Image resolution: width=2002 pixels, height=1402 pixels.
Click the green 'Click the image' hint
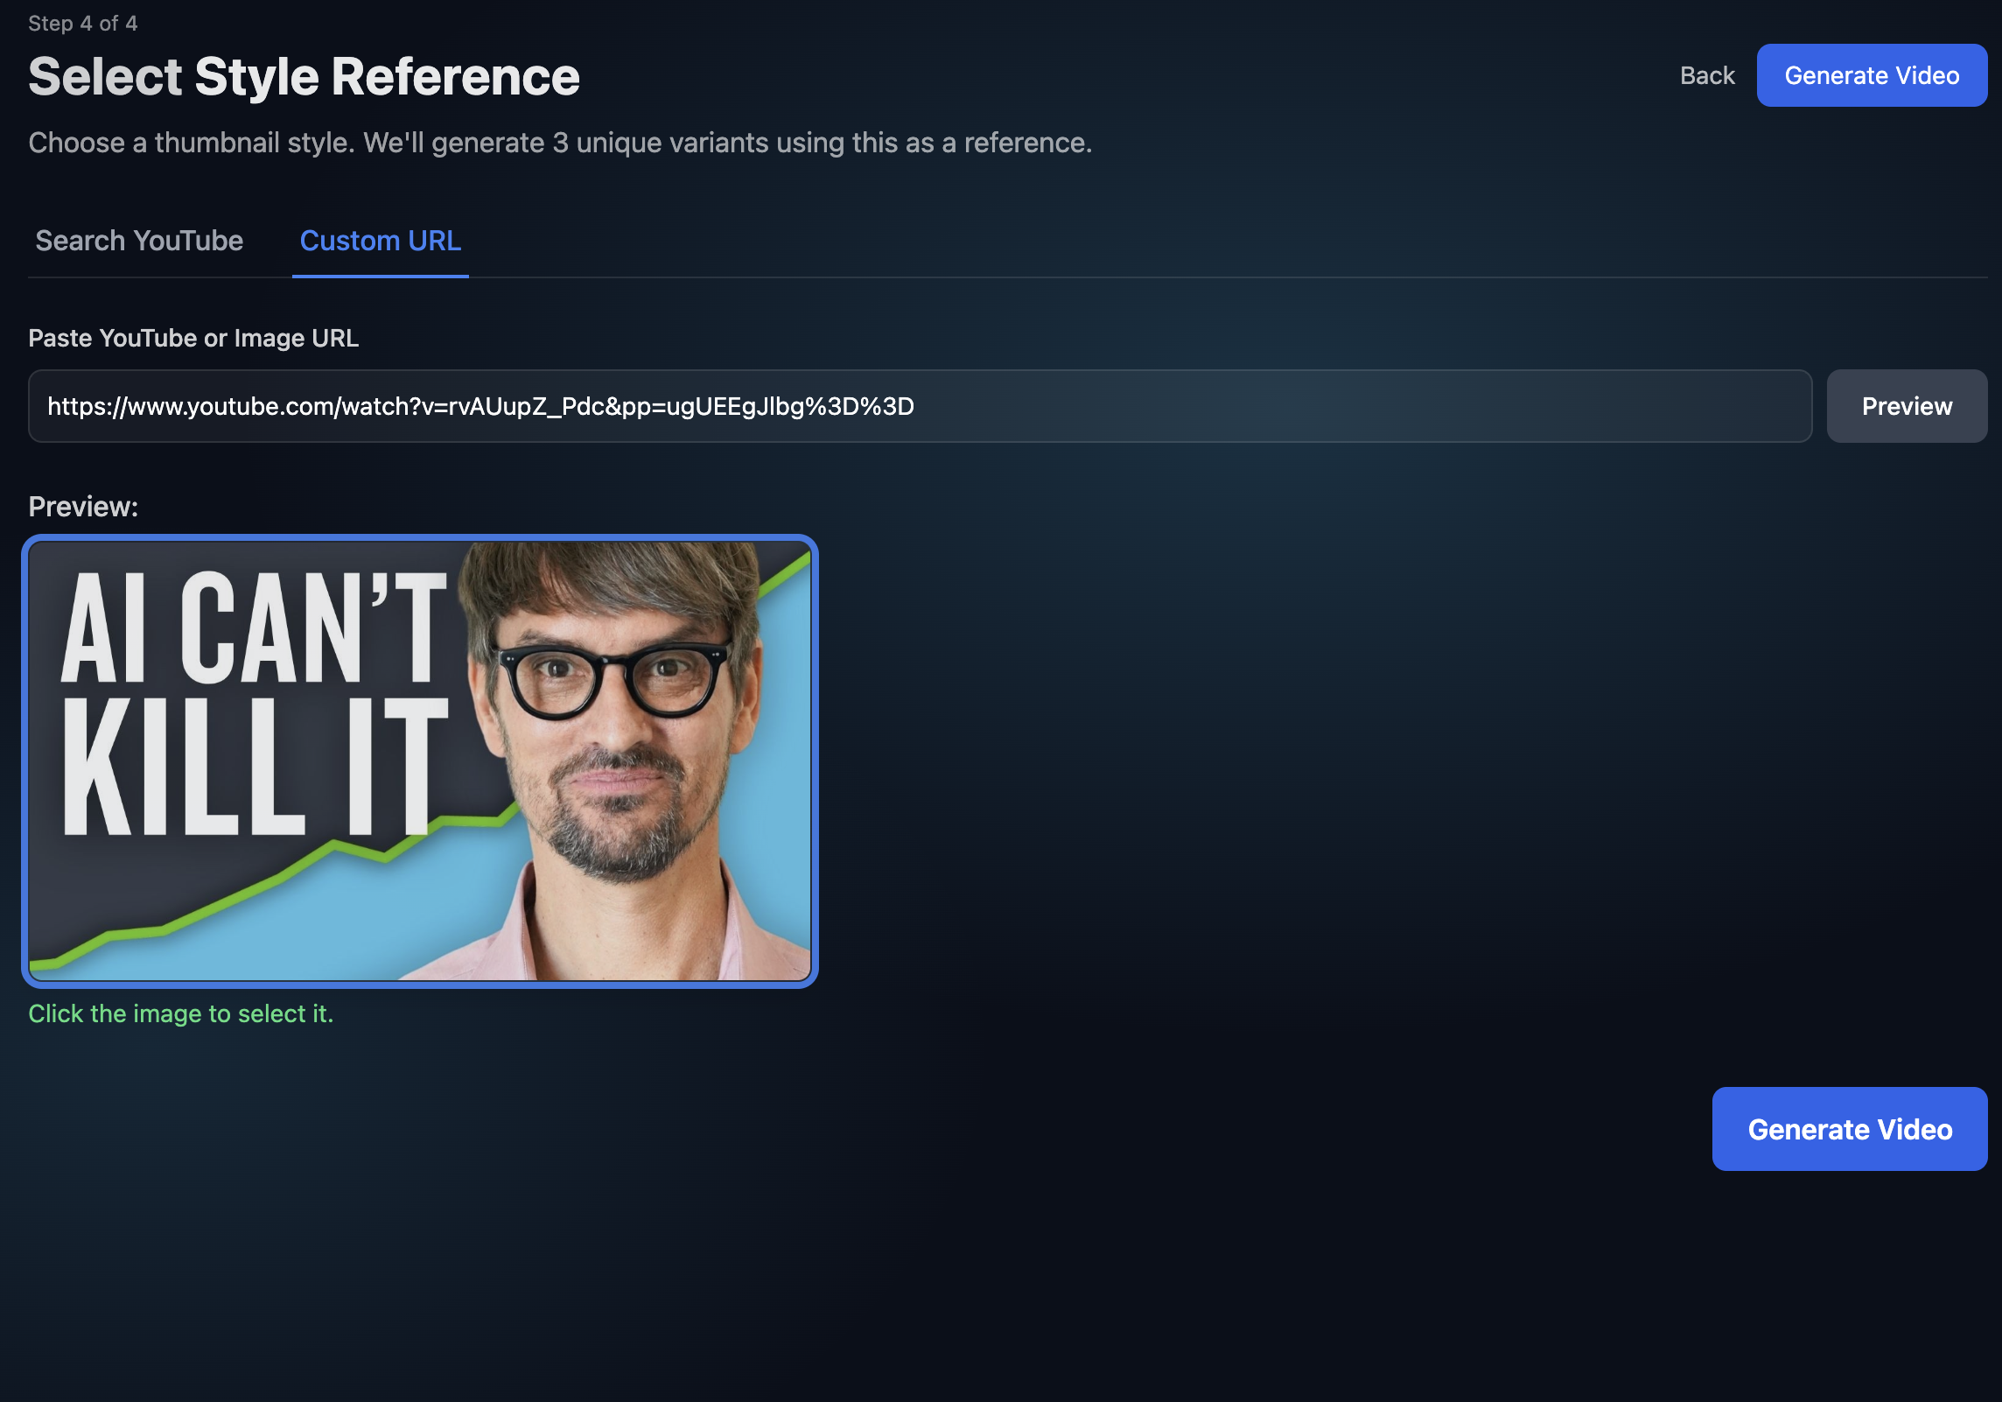[181, 1013]
